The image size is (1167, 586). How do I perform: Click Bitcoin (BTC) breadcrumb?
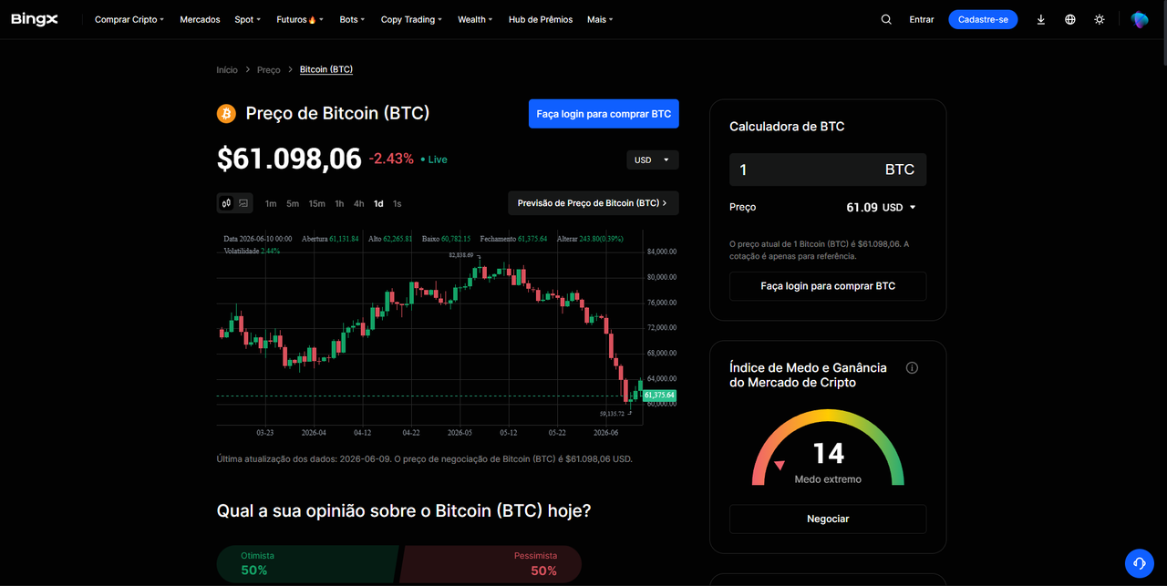tap(326, 69)
